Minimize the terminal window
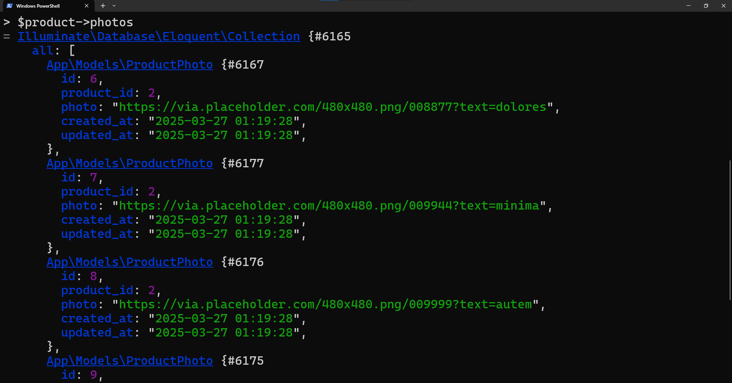 pos(689,6)
